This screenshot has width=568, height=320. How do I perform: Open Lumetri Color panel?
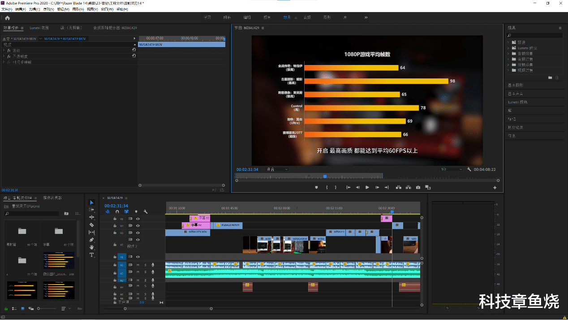[517, 102]
